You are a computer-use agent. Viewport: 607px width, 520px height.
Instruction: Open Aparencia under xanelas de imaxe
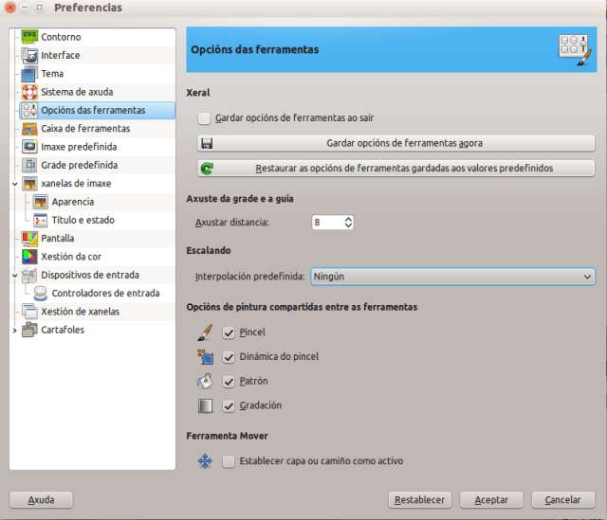[73, 202]
